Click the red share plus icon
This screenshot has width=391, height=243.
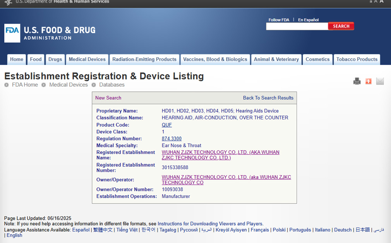click(368, 81)
